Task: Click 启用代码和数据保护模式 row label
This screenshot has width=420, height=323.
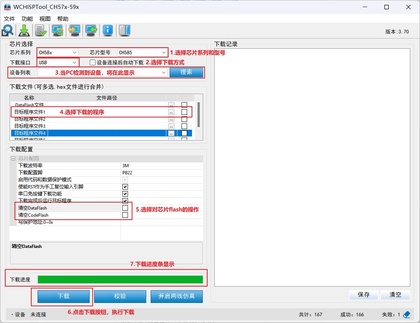Action: pyautogui.click(x=45, y=180)
